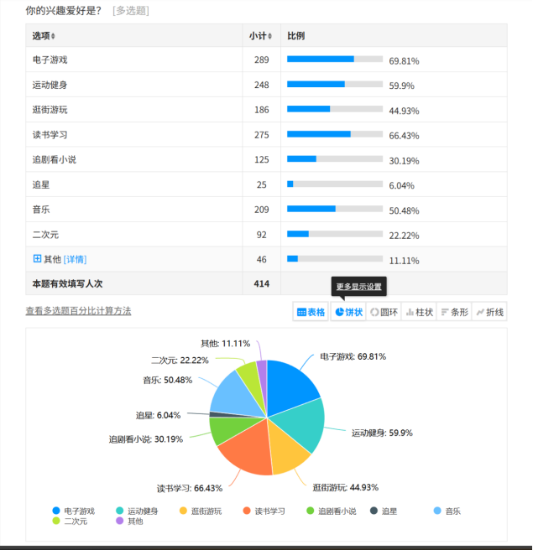Open 查看多选题百分比计算方法 link
The height and width of the screenshot is (550, 533).
(78, 311)
